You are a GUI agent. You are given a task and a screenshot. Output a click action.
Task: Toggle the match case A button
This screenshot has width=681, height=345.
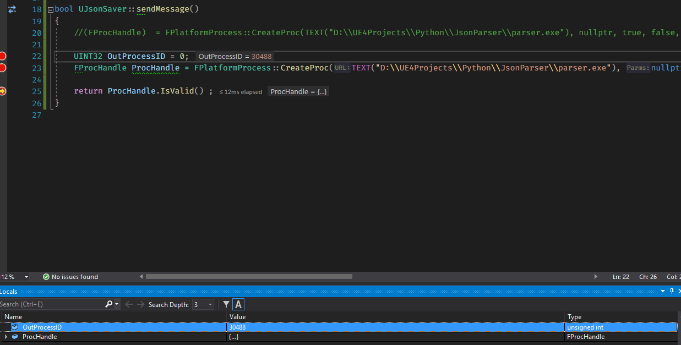(x=238, y=304)
